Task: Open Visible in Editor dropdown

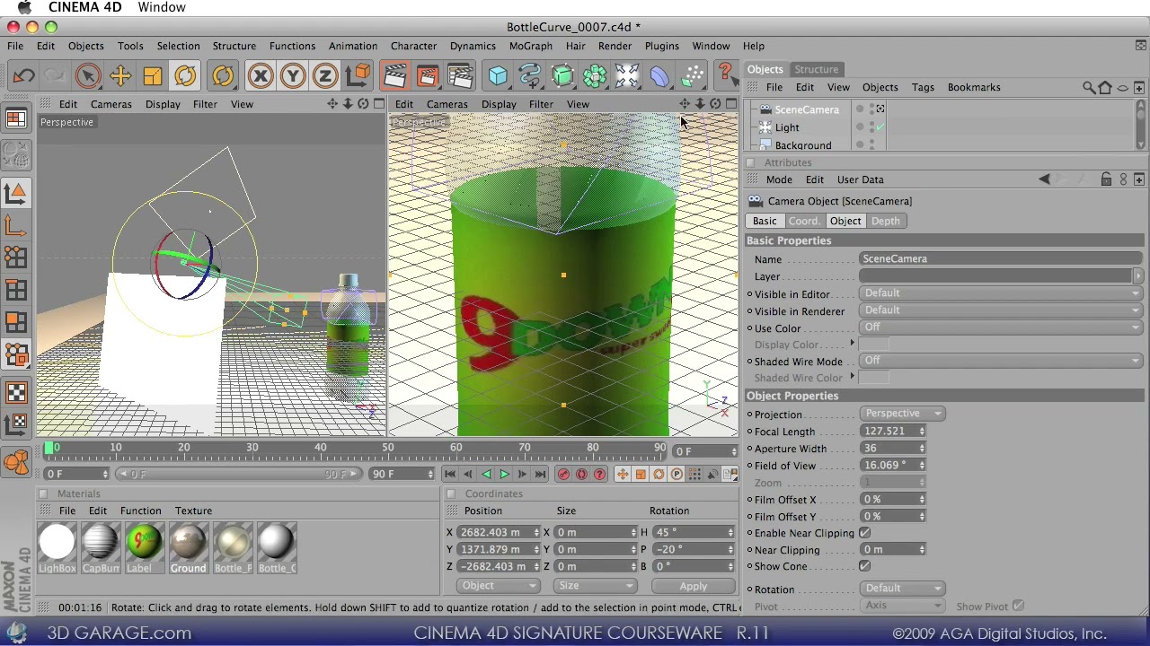Action: pos(1001,293)
